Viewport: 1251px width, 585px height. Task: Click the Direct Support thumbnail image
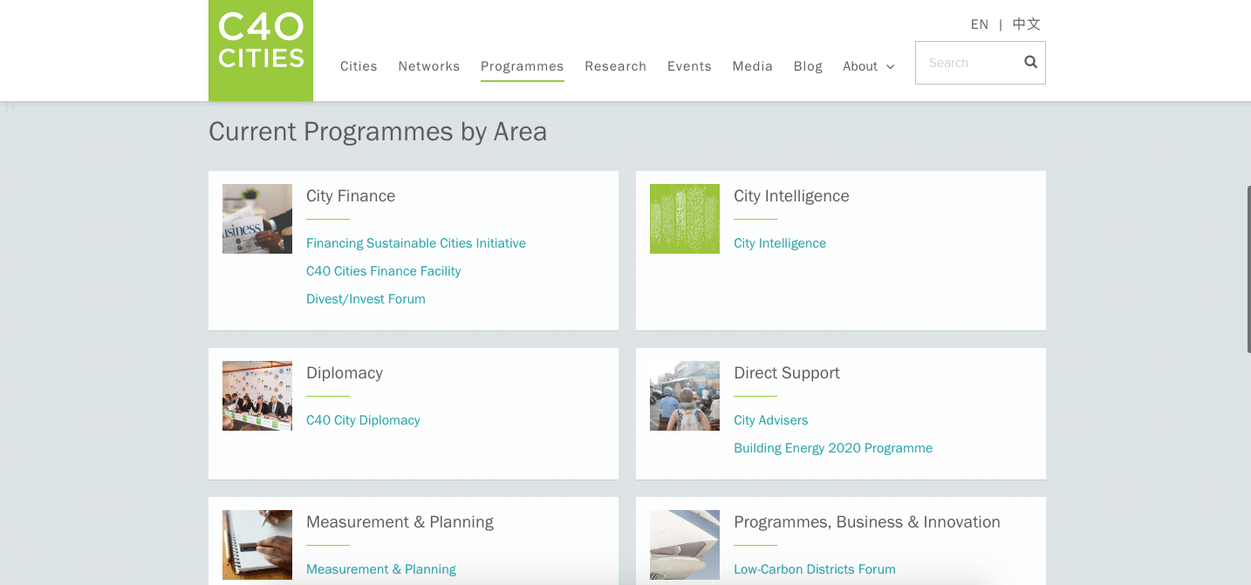pyautogui.click(x=685, y=396)
